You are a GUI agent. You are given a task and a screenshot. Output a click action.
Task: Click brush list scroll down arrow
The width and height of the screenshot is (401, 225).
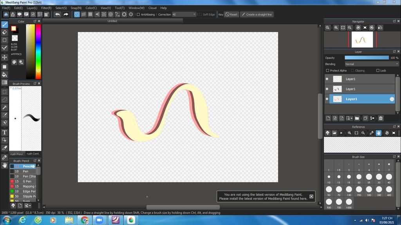[38, 200]
